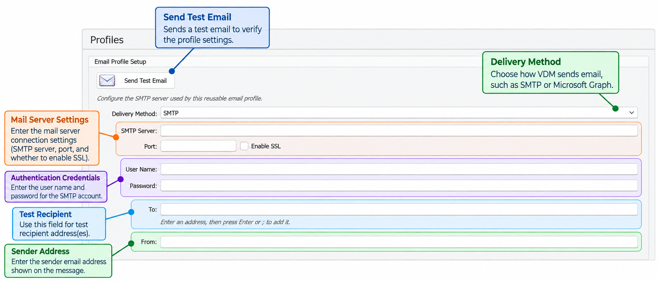Image resolution: width=658 pixels, height=281 pixels.
Task: Open the Delivery Method SMTP combo box
Action: click(399, 113)
